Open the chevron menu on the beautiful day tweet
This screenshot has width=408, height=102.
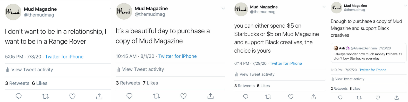(x=223, y=8)
